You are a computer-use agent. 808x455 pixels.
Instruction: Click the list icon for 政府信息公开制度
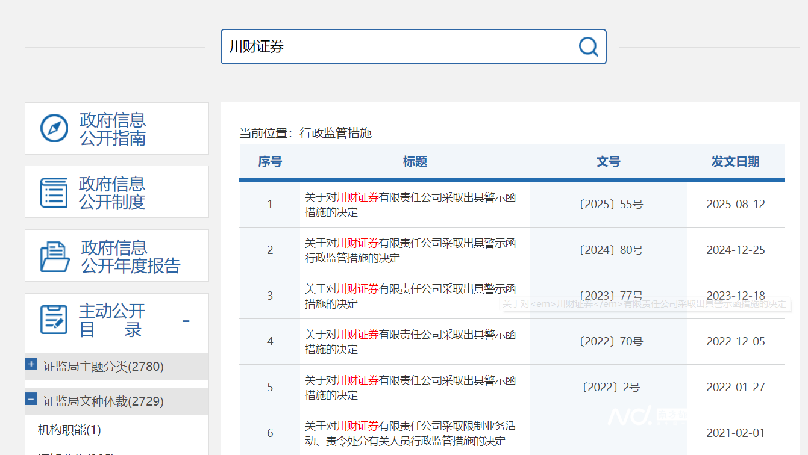tap(54, 193)
